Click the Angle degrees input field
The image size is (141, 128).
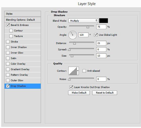[83, 35]
